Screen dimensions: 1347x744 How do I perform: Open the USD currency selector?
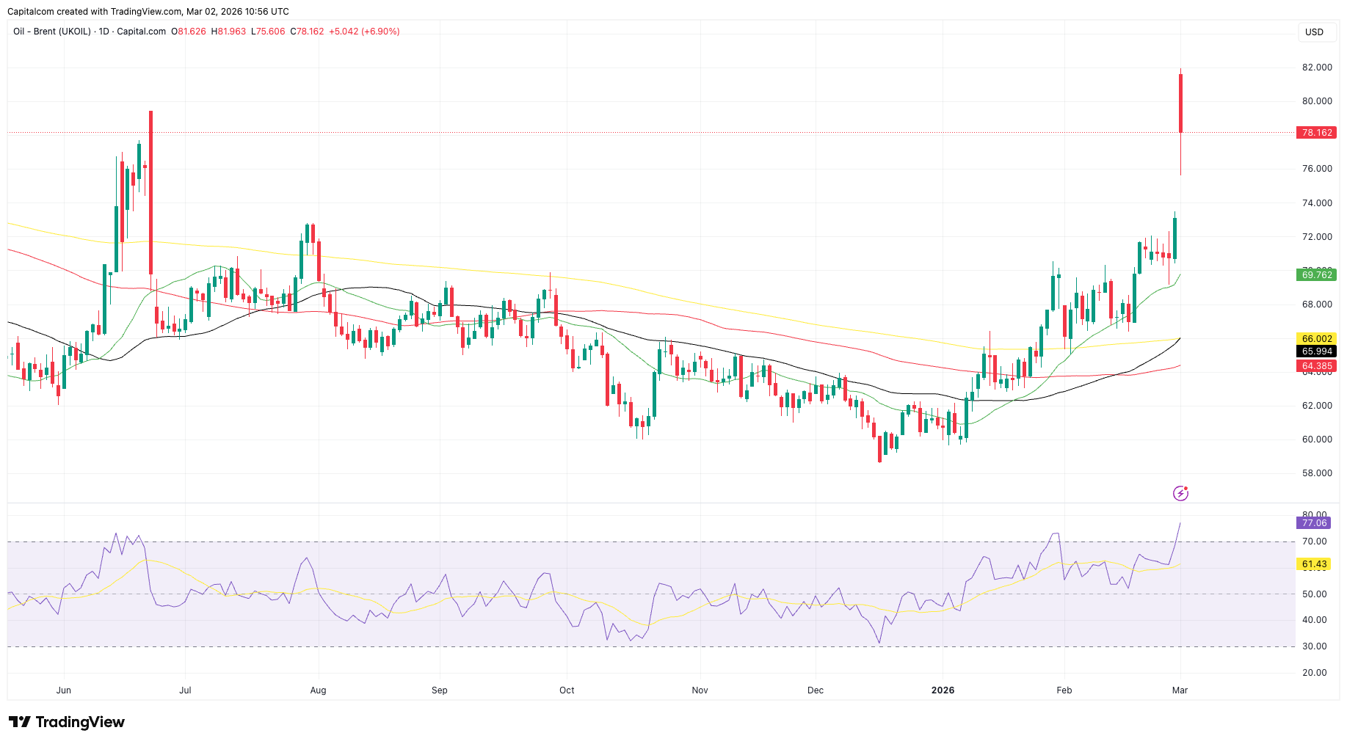[x=1314, y=32]
